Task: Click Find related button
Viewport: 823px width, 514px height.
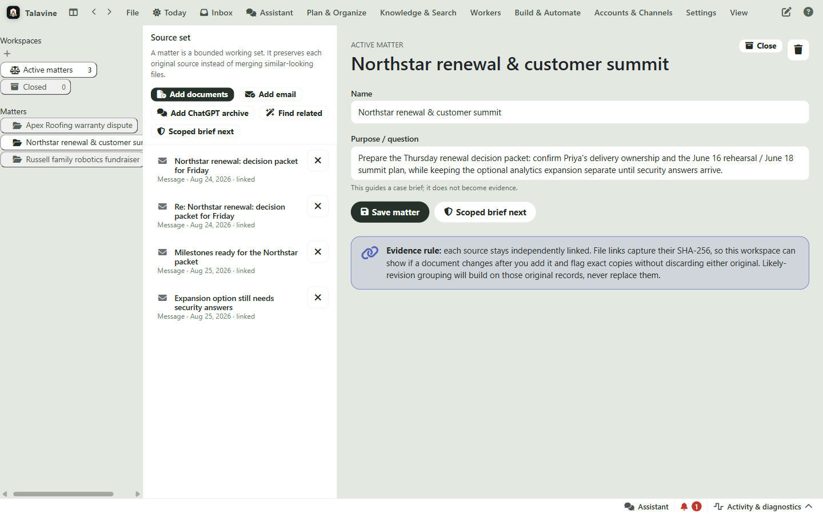Action: [294, 113]
